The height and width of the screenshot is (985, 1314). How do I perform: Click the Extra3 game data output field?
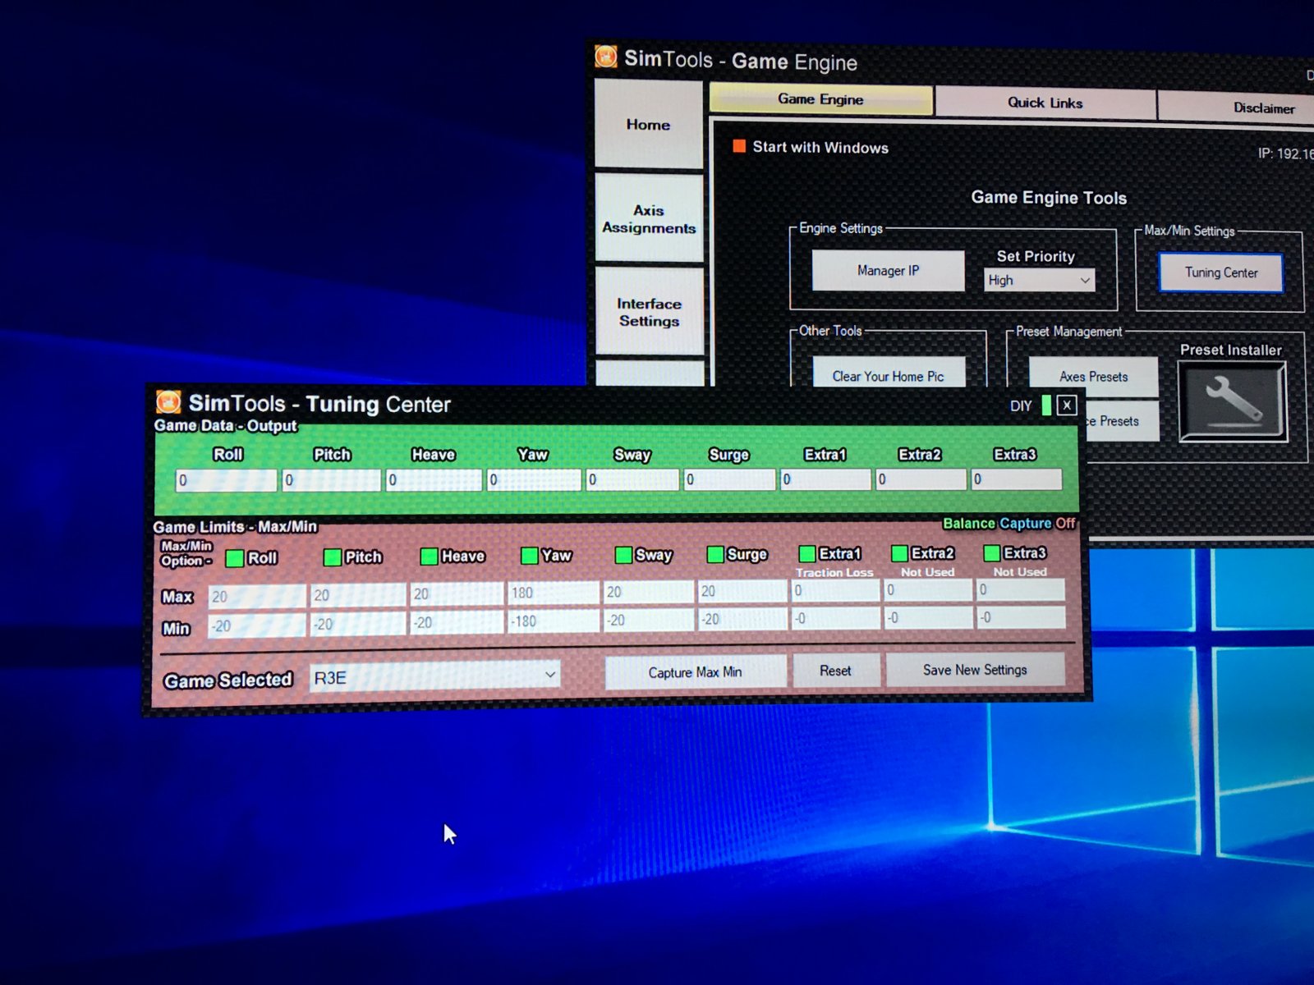(x=1017, y=479)
